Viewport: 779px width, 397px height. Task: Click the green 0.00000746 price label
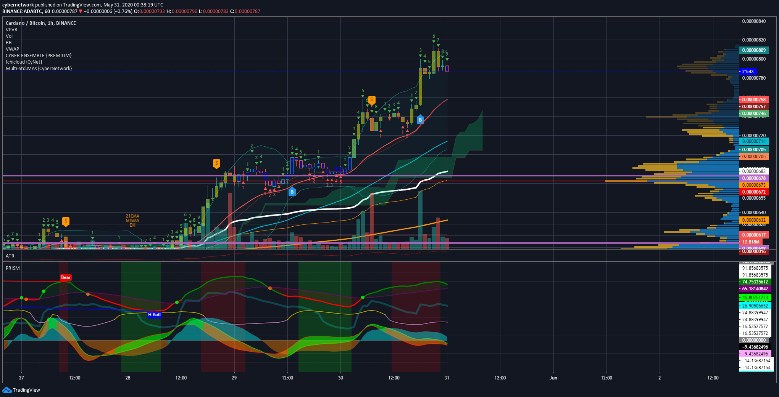pos(754,113)
